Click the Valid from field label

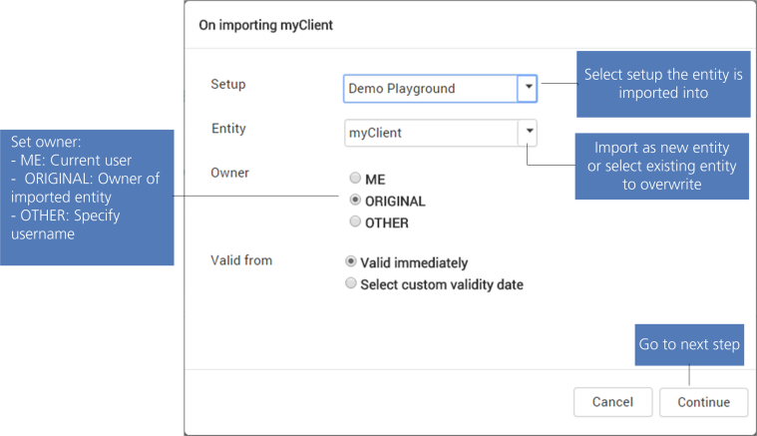tap(241, 260)
